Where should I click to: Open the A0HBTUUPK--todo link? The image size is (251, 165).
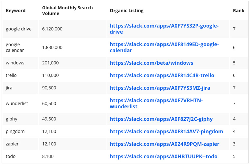[163, 156]
